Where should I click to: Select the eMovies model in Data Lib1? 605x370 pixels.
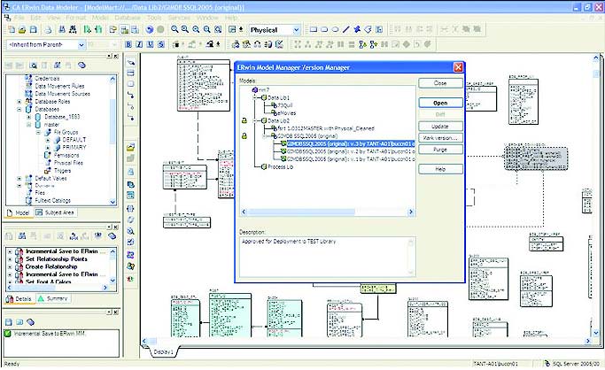tap(287, 113)
